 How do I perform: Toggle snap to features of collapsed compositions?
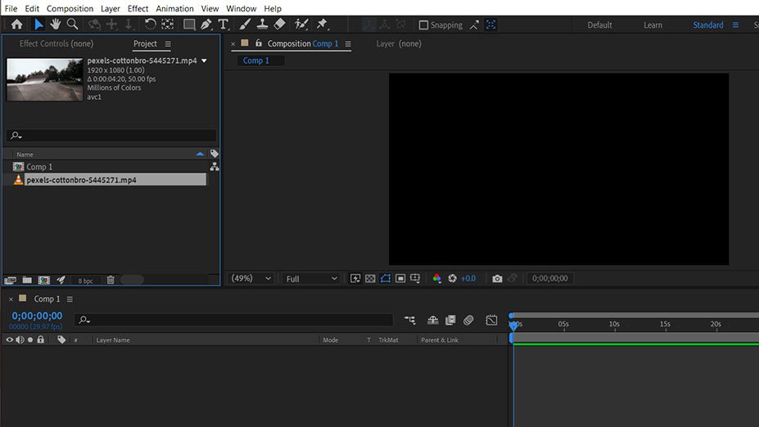coord(490,25)
